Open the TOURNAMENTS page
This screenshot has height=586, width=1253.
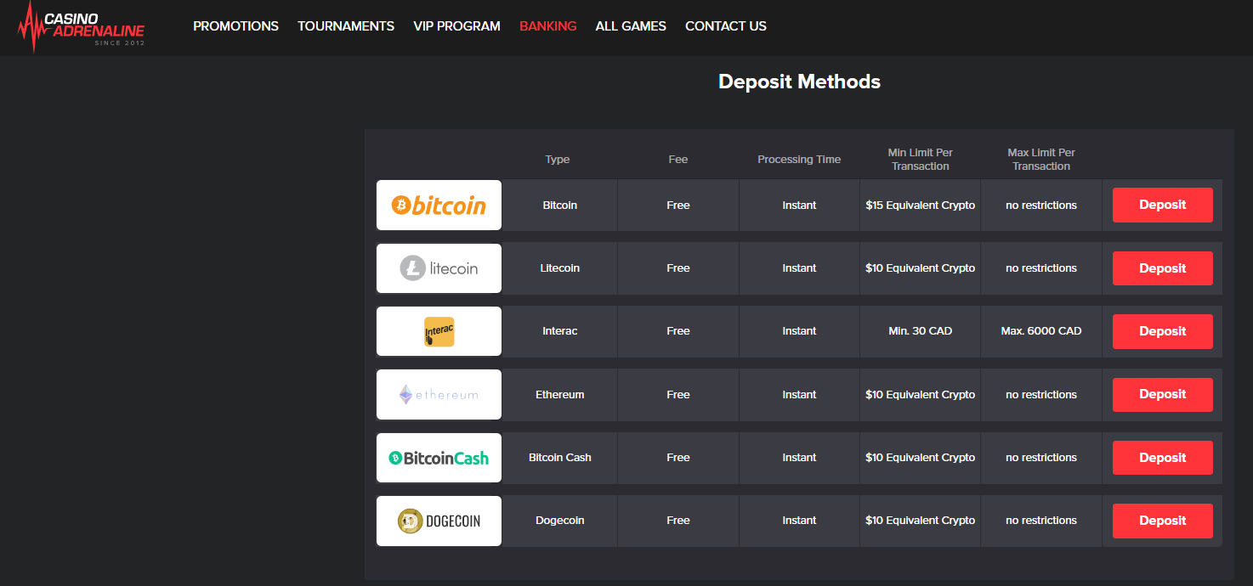[x=345, y=25]
